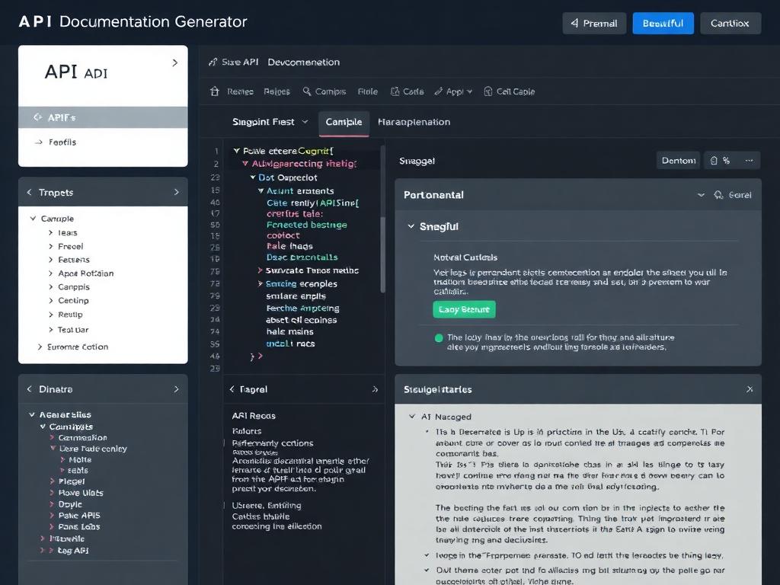Click the Size API breadcrumb icon

pos(213,62)
